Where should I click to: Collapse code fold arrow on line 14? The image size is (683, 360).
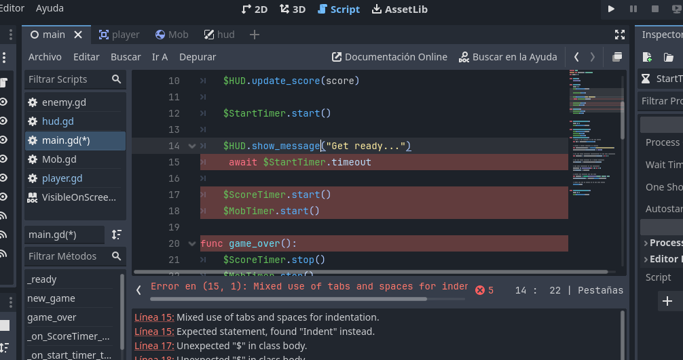coord(192,146)
